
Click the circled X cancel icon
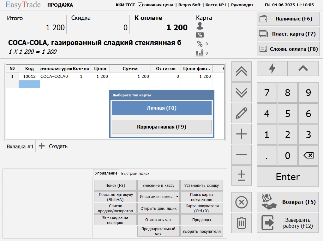pos(242,202)
